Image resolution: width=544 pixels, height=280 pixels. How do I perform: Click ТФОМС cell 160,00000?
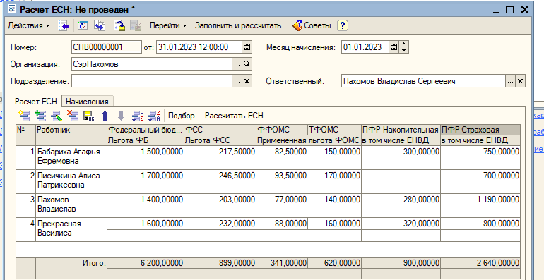334,224
